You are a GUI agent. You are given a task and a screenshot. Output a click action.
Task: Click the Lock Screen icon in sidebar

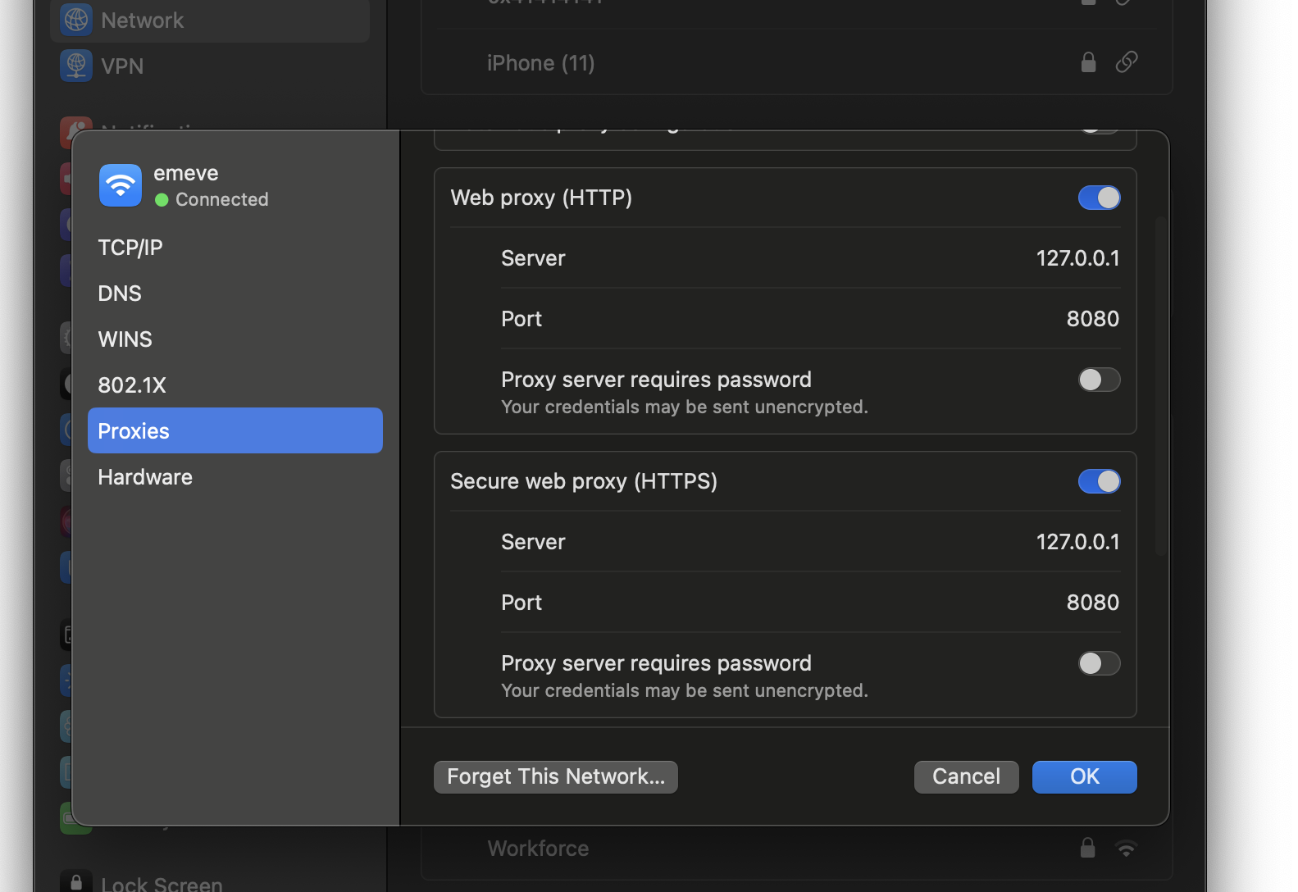76,882
